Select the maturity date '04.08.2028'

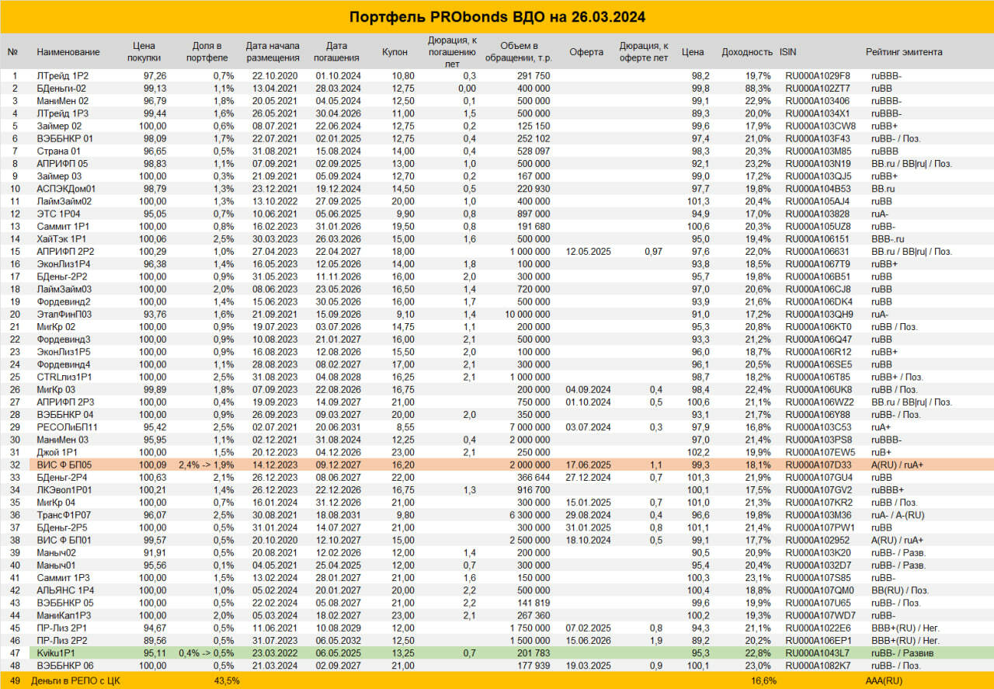[x=338, y=376]
